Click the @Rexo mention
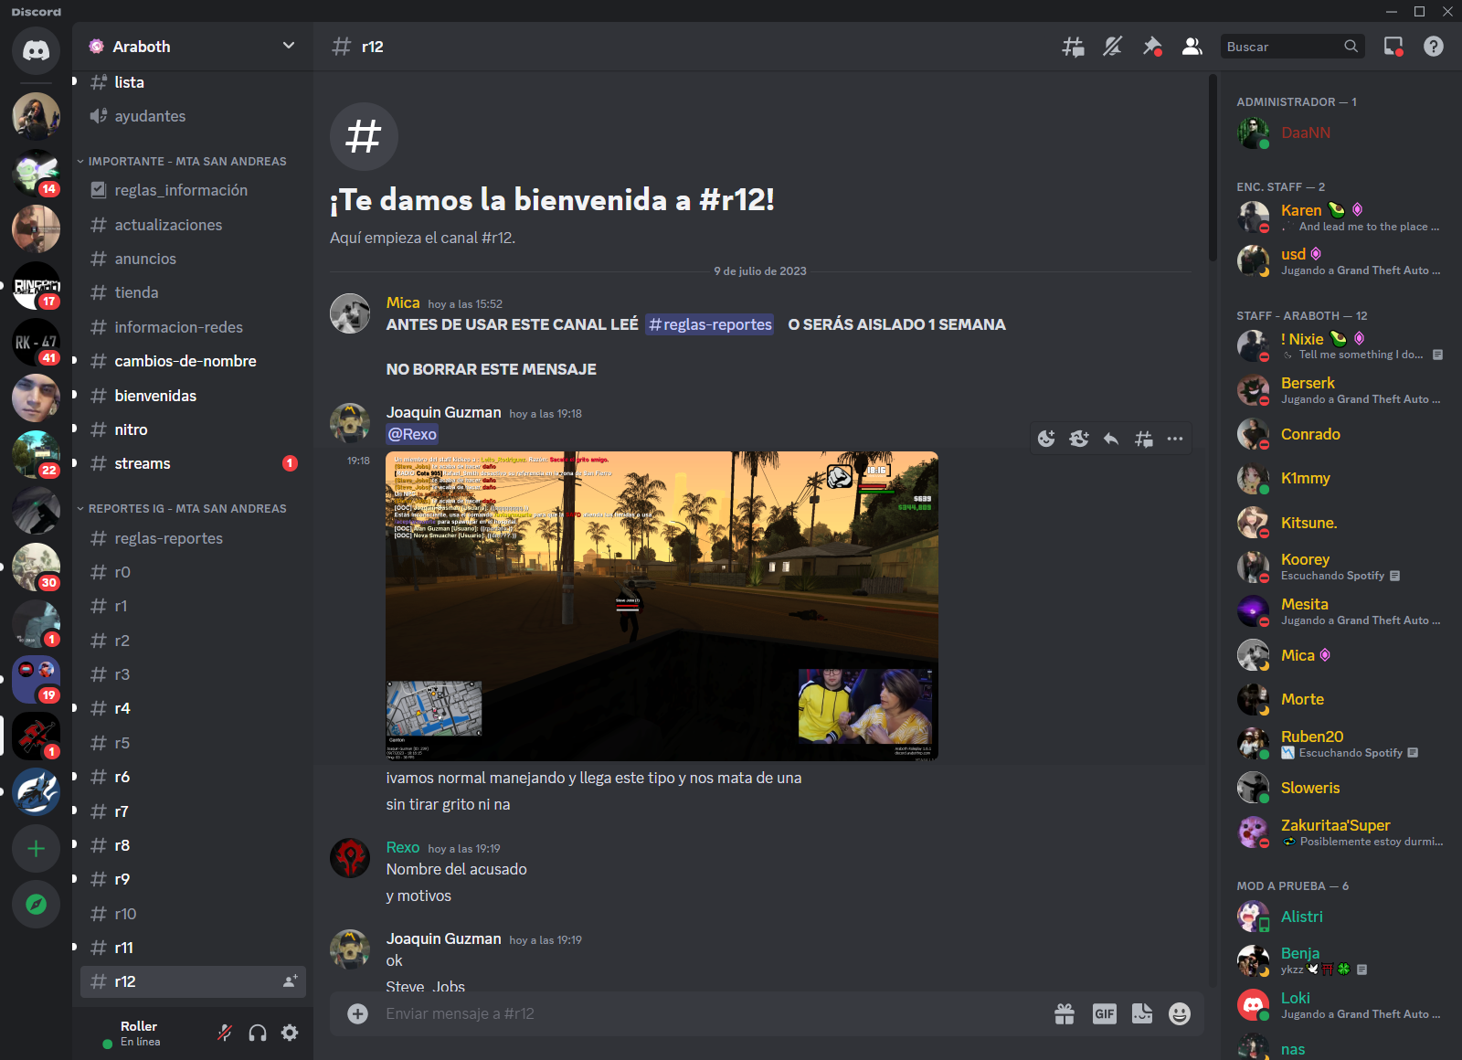 click(x=412, y=434)
